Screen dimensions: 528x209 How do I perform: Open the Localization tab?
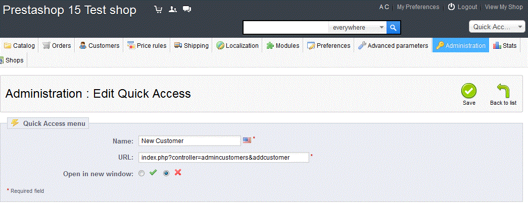(x=237, y=46)
